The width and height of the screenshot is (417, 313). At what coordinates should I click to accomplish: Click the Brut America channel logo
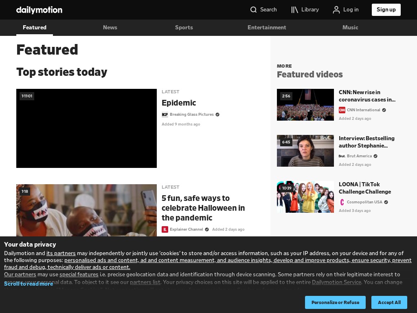coord(342,156)
